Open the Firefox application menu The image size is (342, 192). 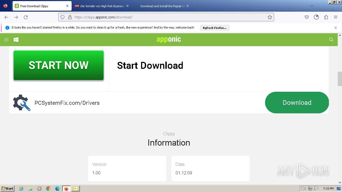click(336, 17)
